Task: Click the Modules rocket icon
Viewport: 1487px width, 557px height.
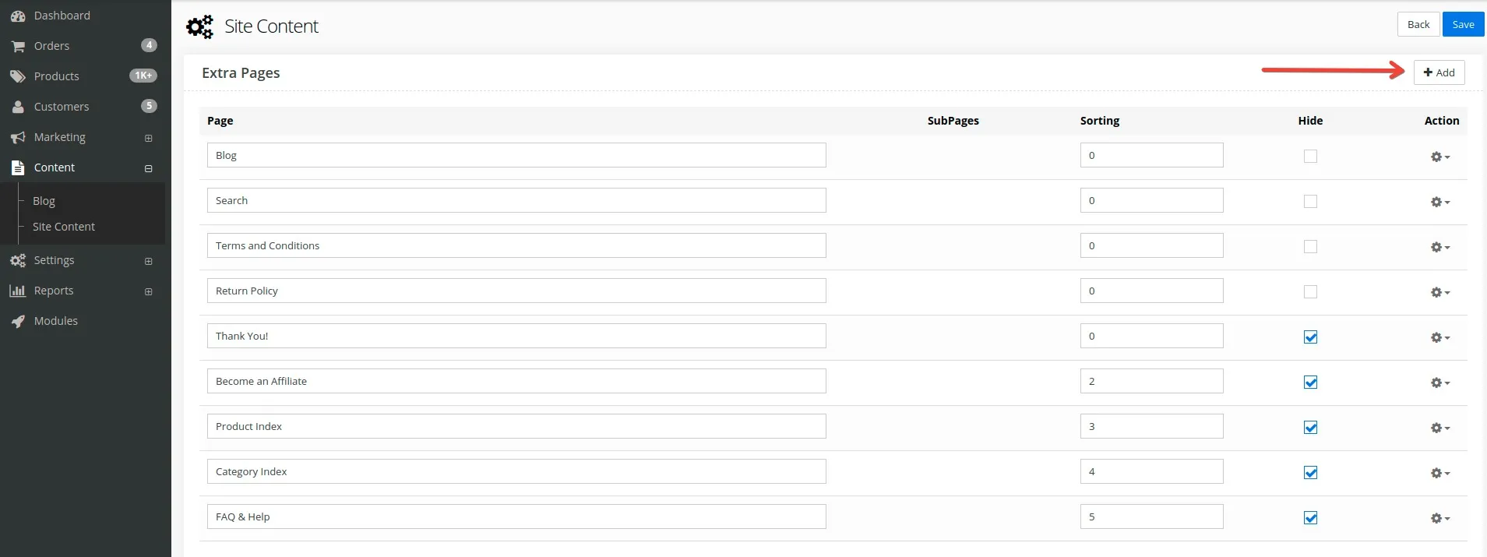Action: pyautogui.click(x=18, y=321)
